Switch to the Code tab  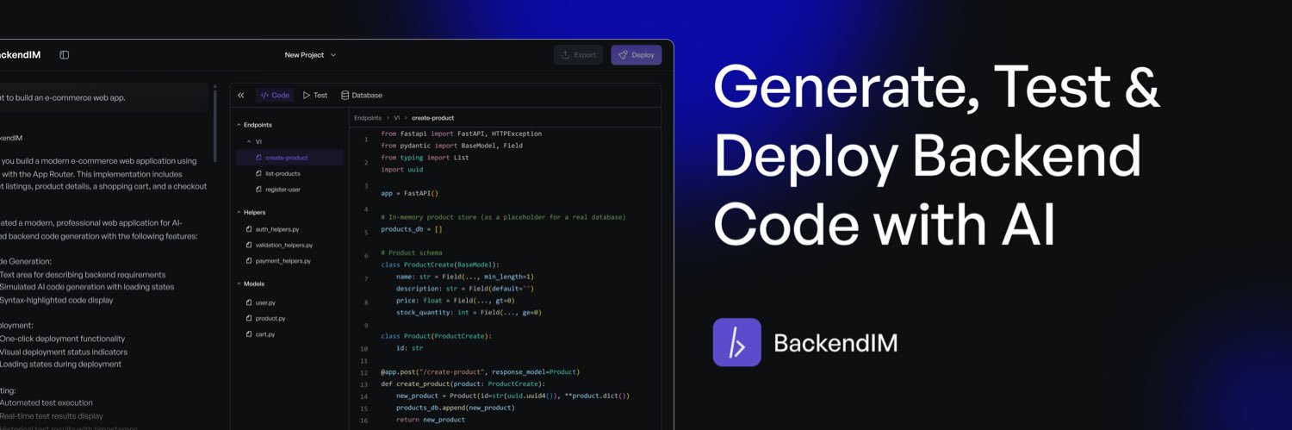[275, 96]
